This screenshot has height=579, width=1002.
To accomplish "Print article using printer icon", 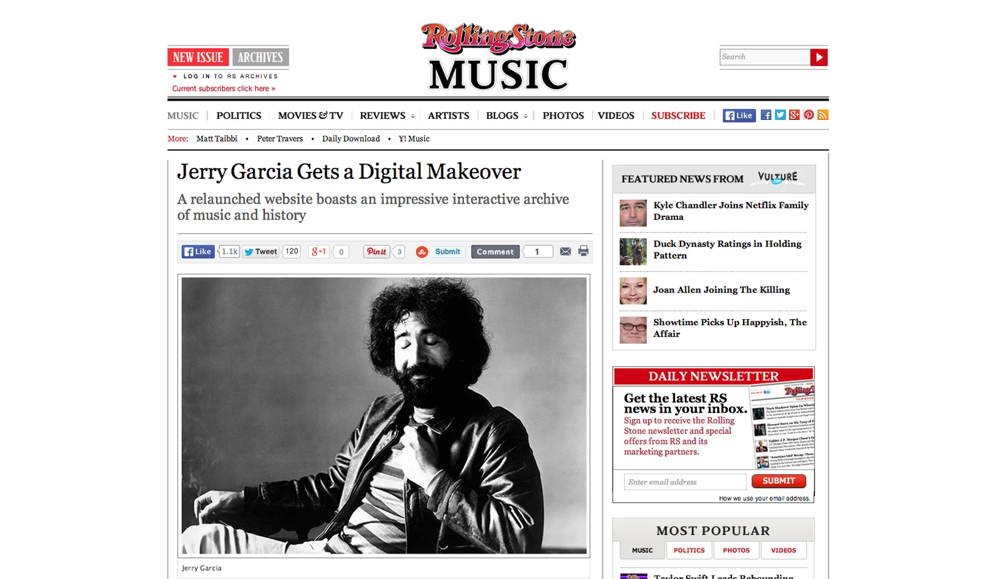I will pos(583,251).
